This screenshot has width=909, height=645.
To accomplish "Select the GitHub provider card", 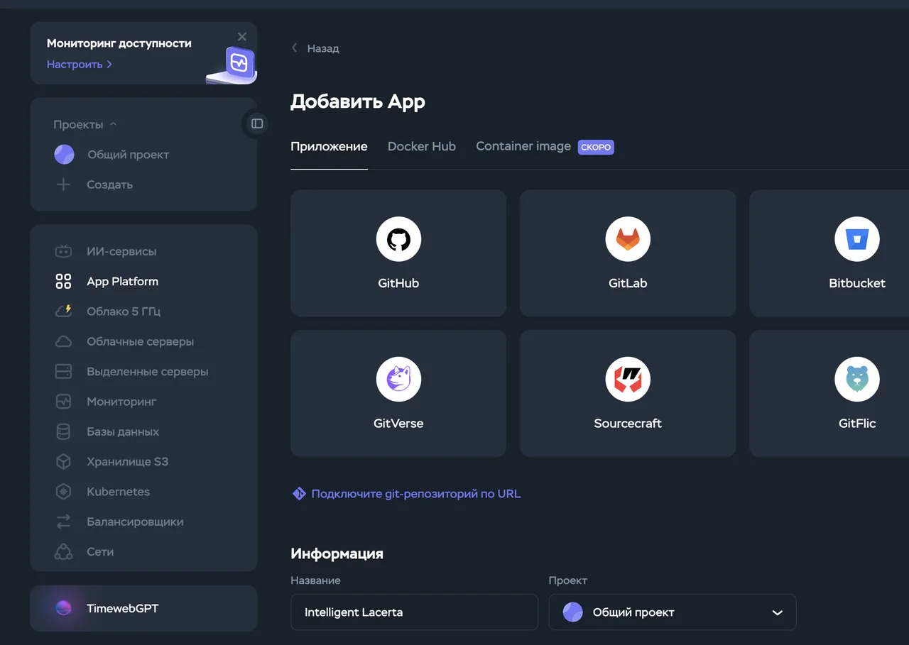I will (398, 253).
